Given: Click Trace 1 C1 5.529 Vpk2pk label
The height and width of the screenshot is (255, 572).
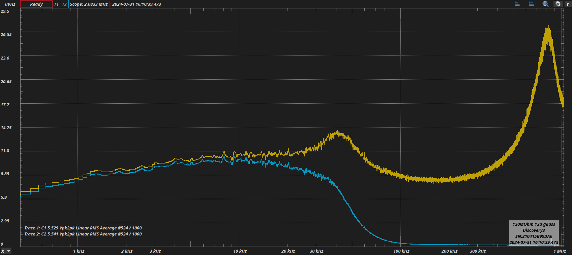Looking at the screenshot, I should [83, 228].
